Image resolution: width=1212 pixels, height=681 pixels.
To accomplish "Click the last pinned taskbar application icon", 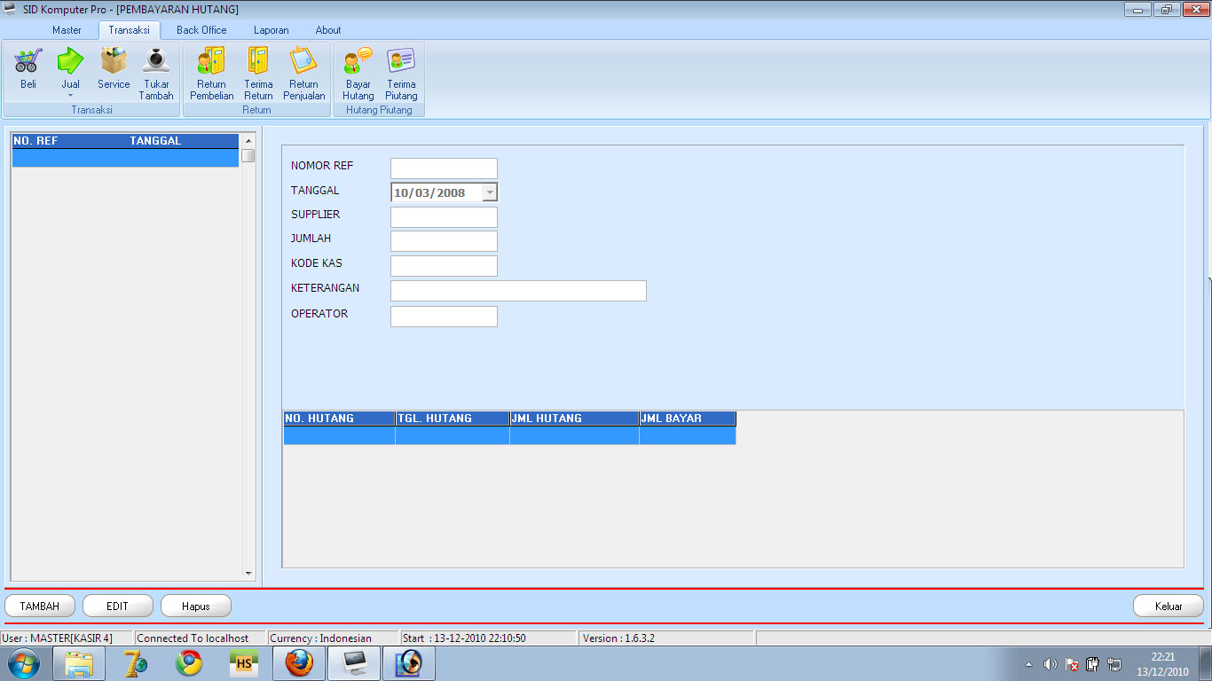I will [409, 663].
